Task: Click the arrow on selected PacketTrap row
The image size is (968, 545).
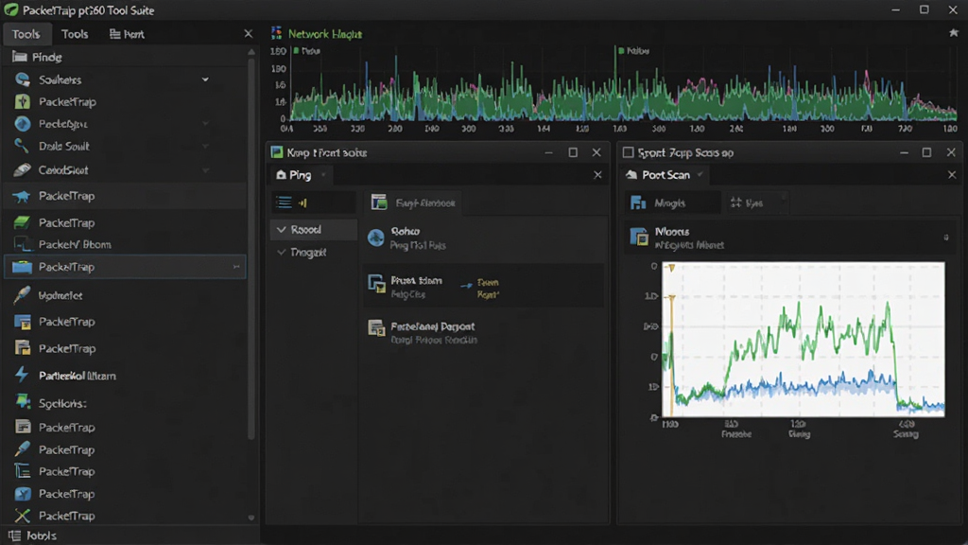Action: click(235, 267)
